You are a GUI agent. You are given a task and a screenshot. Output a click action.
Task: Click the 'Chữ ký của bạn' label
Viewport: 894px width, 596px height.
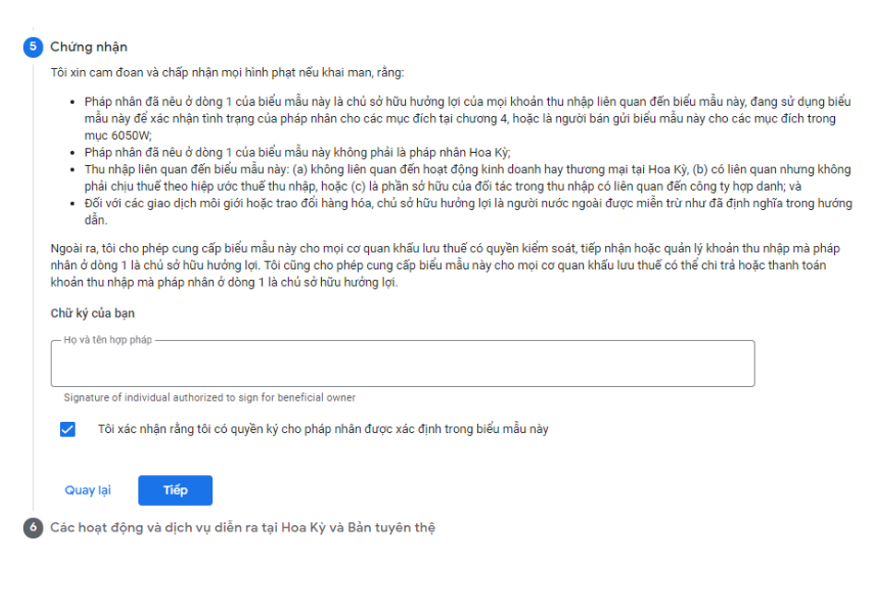[x=92, y=313]
